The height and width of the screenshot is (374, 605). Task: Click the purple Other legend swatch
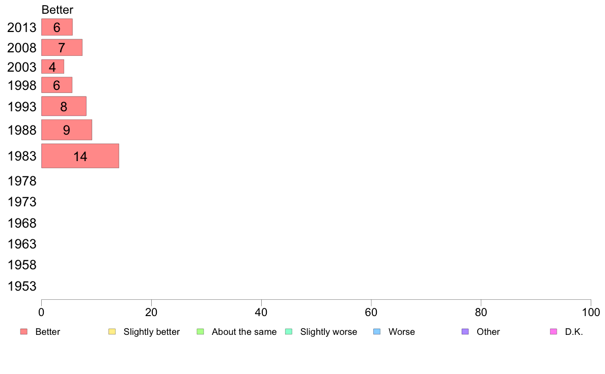[x=465, y=332]
